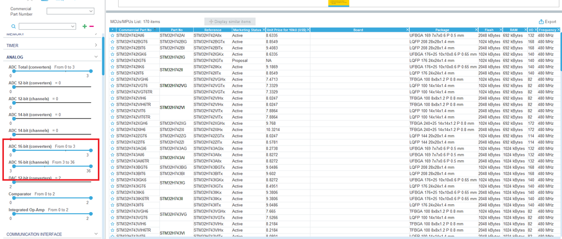Screen dimensions: 562x239
Task: Sort by Commercial Part No column
Action: 137,30
